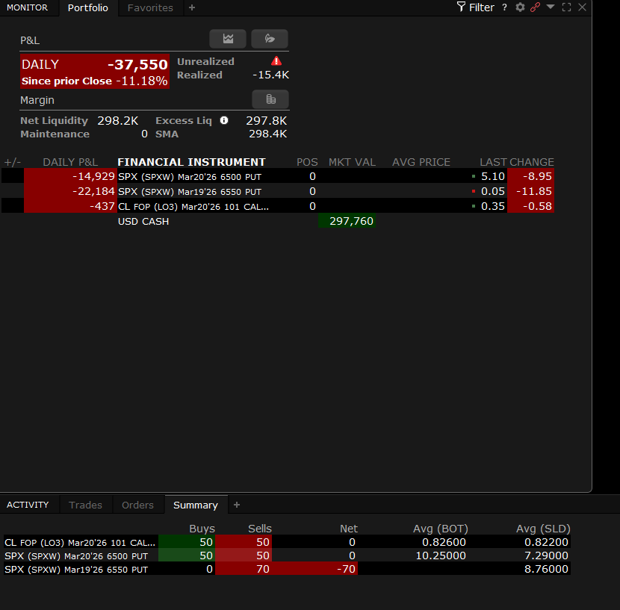Click the Avg (SLD) column header
The width and height of the screenshot is (620, 610).
pos(543,529)
